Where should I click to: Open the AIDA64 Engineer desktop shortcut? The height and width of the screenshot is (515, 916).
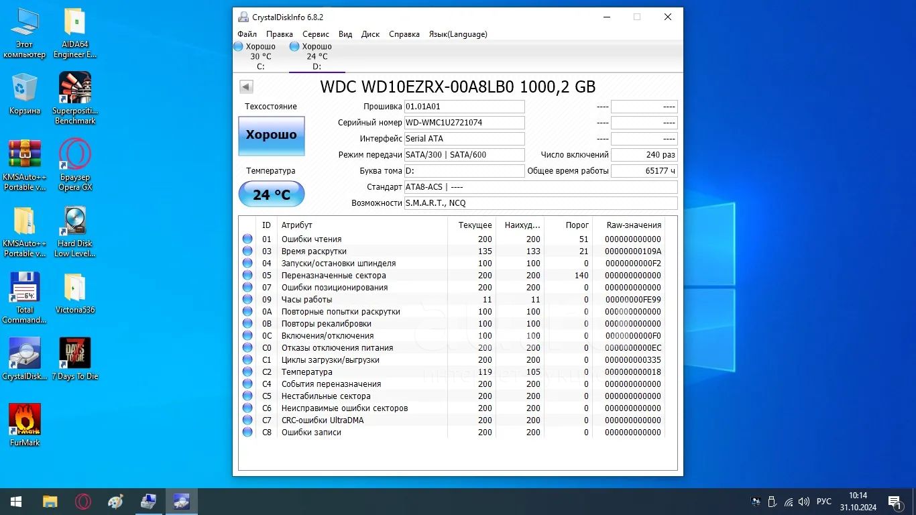[75, 33]
